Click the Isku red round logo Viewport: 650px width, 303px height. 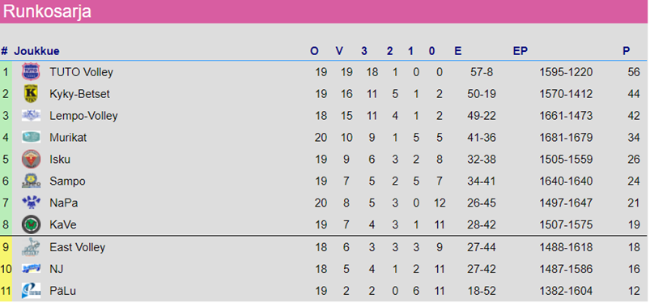click(31, 160)
